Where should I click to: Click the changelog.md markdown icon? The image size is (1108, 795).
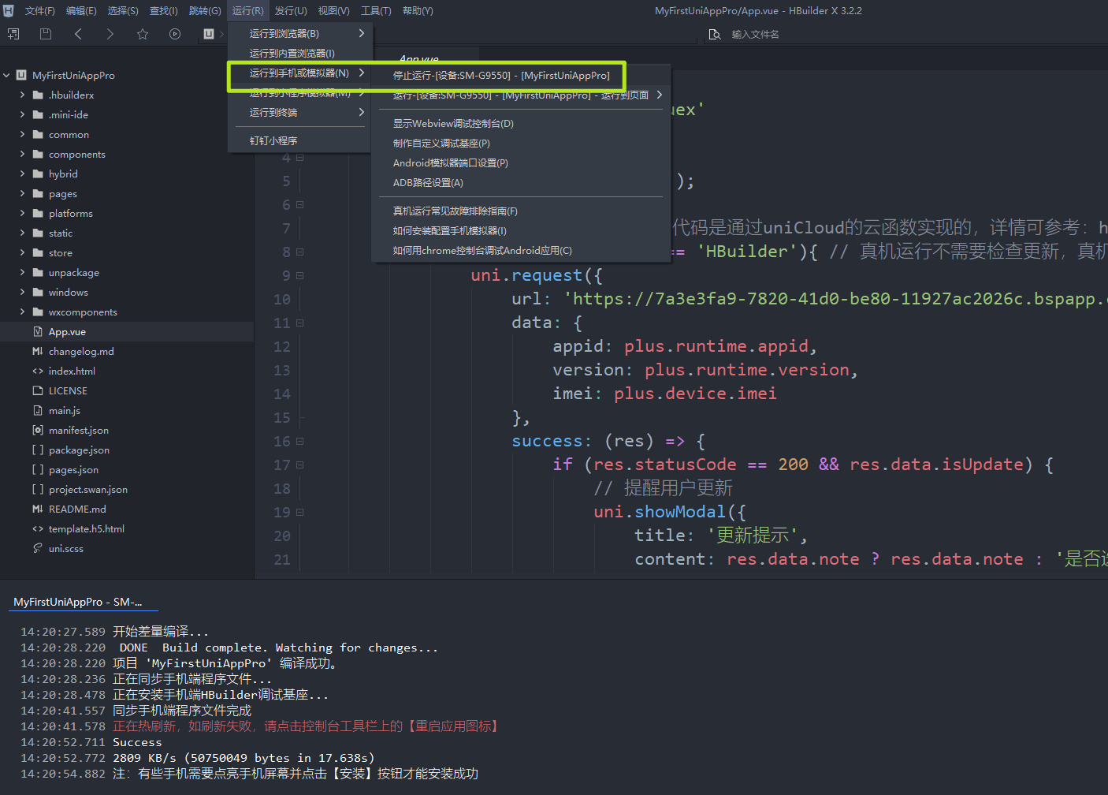38,352
